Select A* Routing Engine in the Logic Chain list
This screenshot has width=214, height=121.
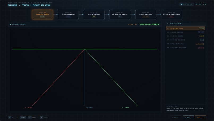(x=185, y=40)
